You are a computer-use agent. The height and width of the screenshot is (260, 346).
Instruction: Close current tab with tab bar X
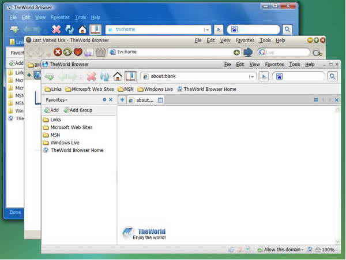[337, 100]
